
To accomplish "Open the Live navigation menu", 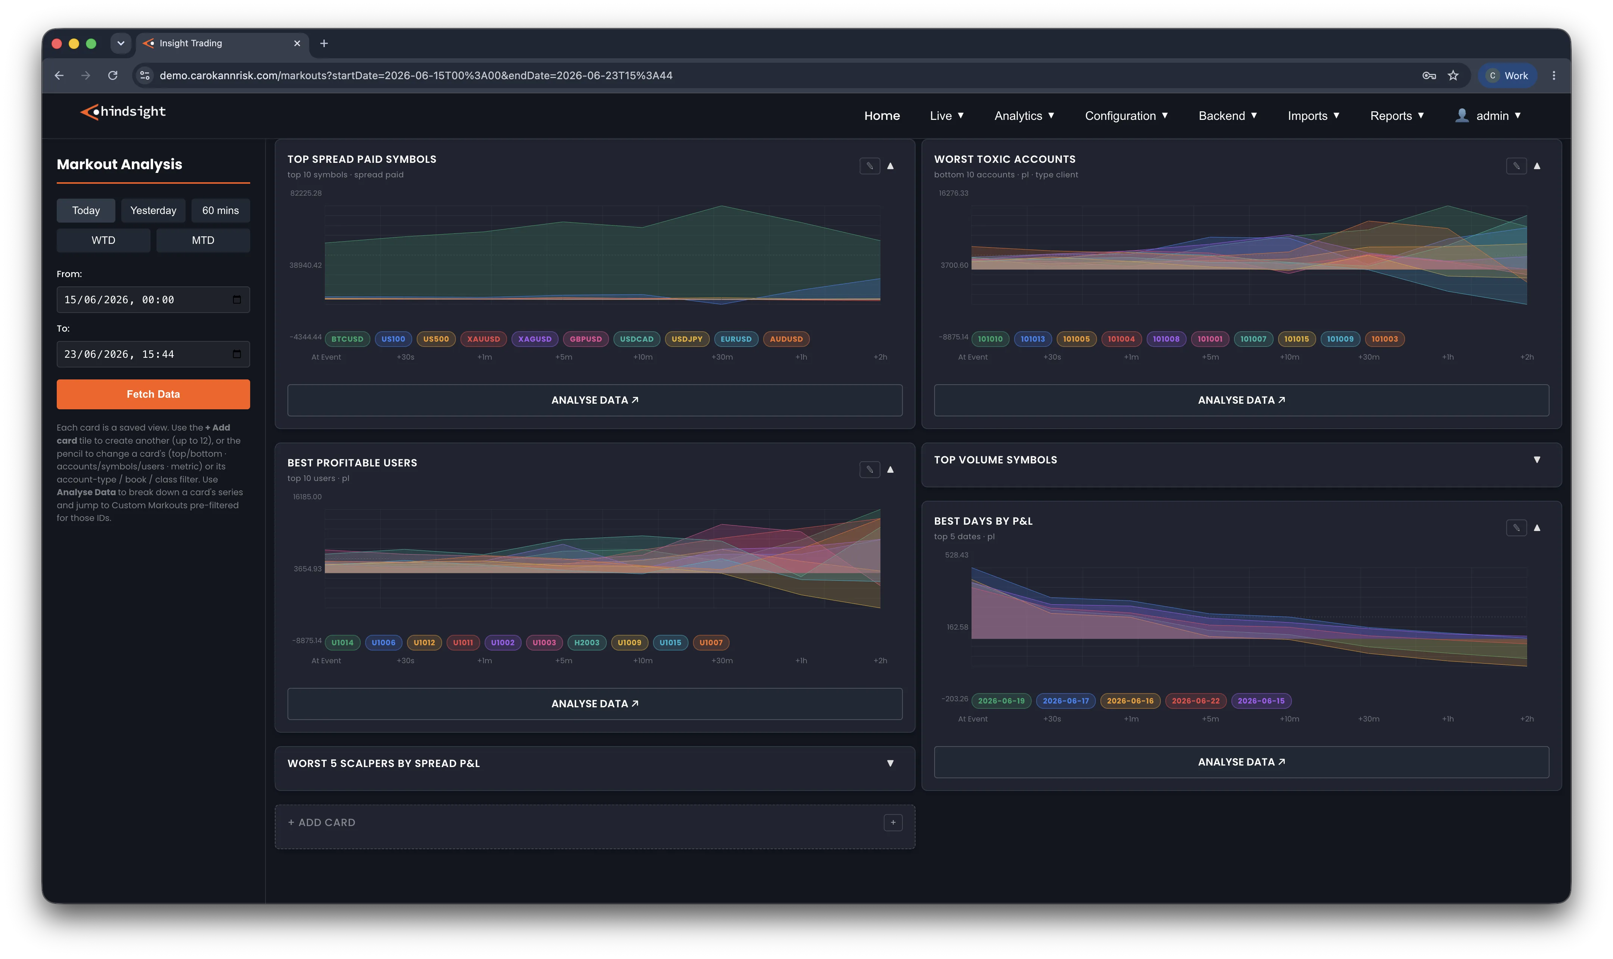I will pyautogui.click(x=947, y=116).
